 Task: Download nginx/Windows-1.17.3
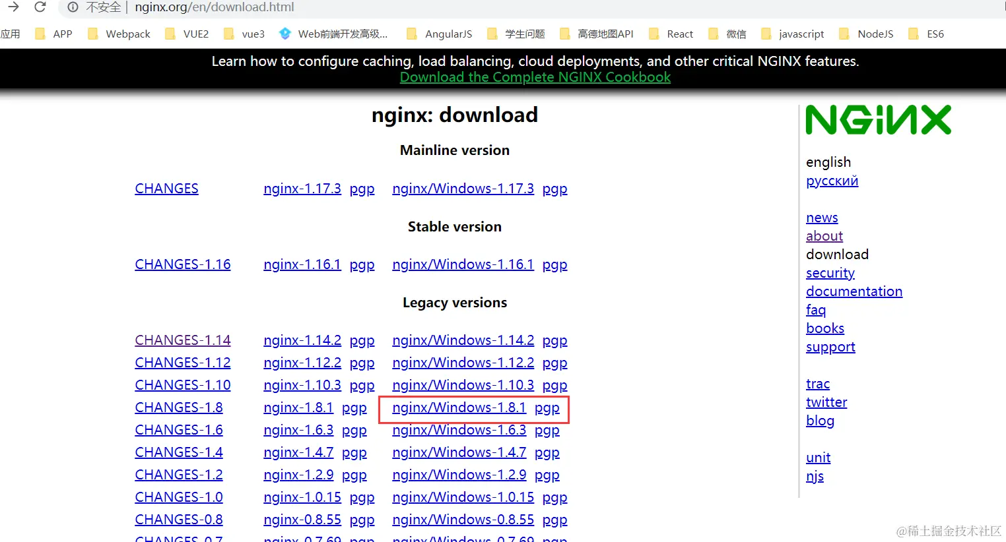pos(463,189)
